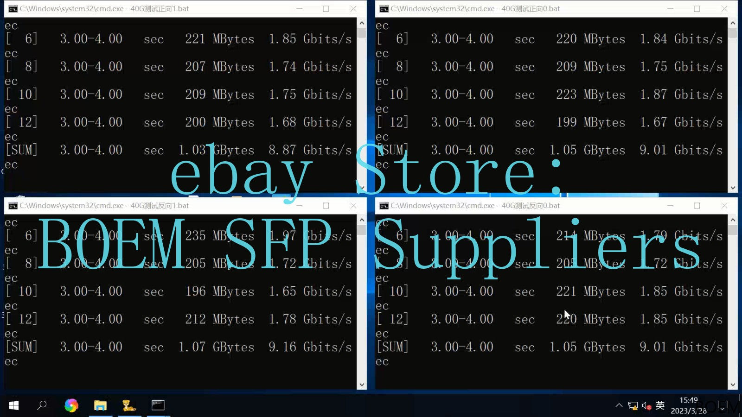
Task: Click "9.16 Gbits/s" SUM value
Action: 310,347
